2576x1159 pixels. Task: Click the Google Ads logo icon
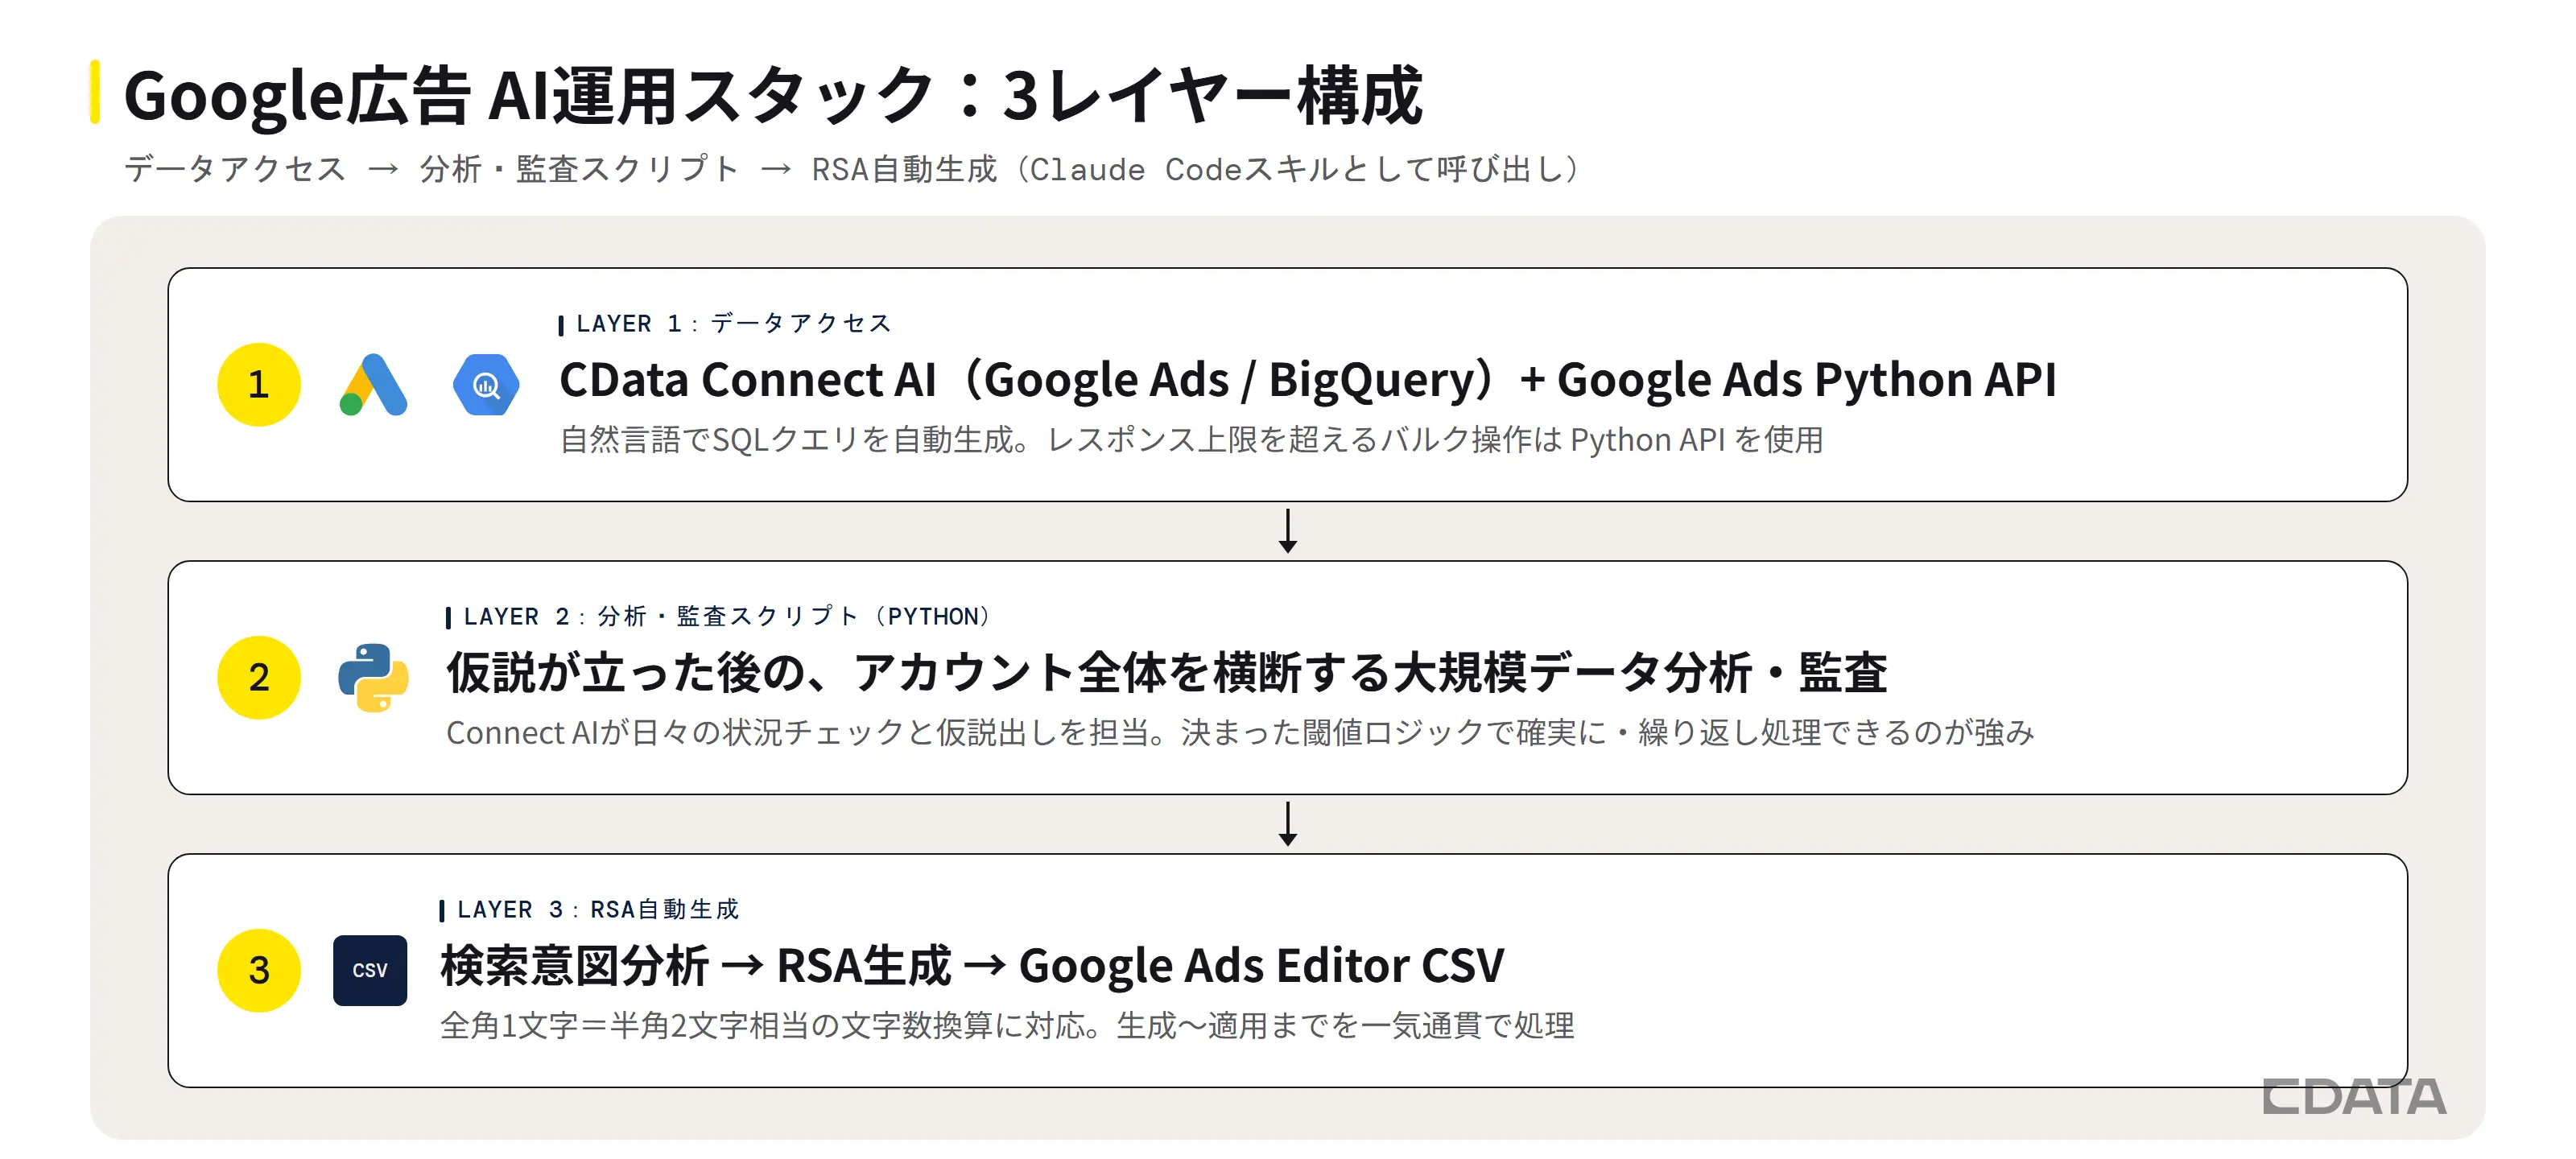coord(373,385)
